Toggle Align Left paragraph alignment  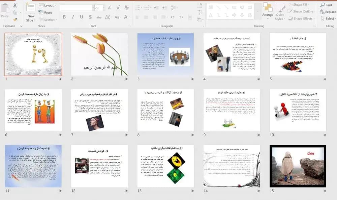click(x=137, y=17)
